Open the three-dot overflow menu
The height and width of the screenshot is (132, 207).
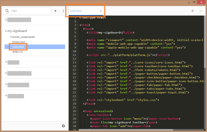point(63,11)
